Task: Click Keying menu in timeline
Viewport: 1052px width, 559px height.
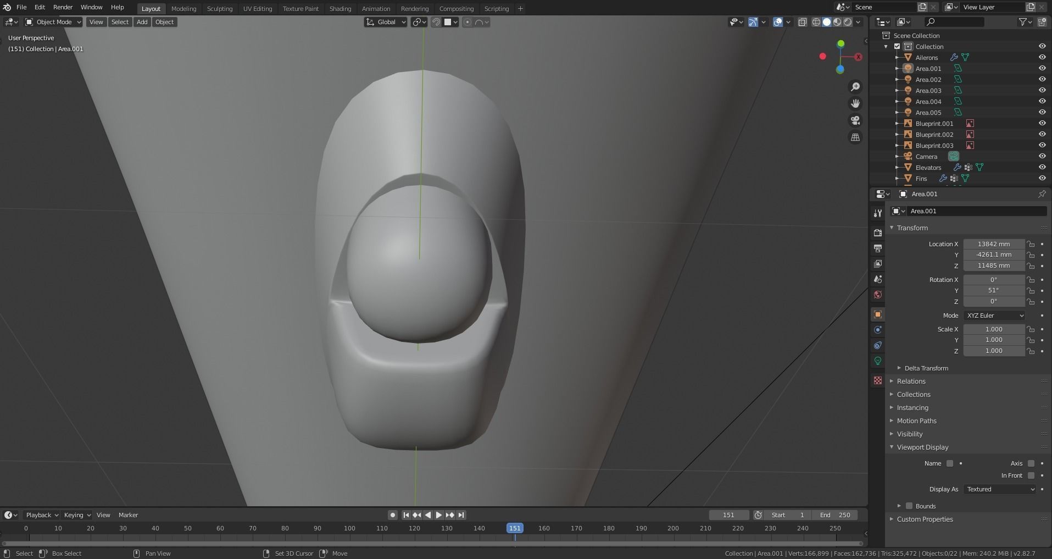Action: [x=76, y=515]
